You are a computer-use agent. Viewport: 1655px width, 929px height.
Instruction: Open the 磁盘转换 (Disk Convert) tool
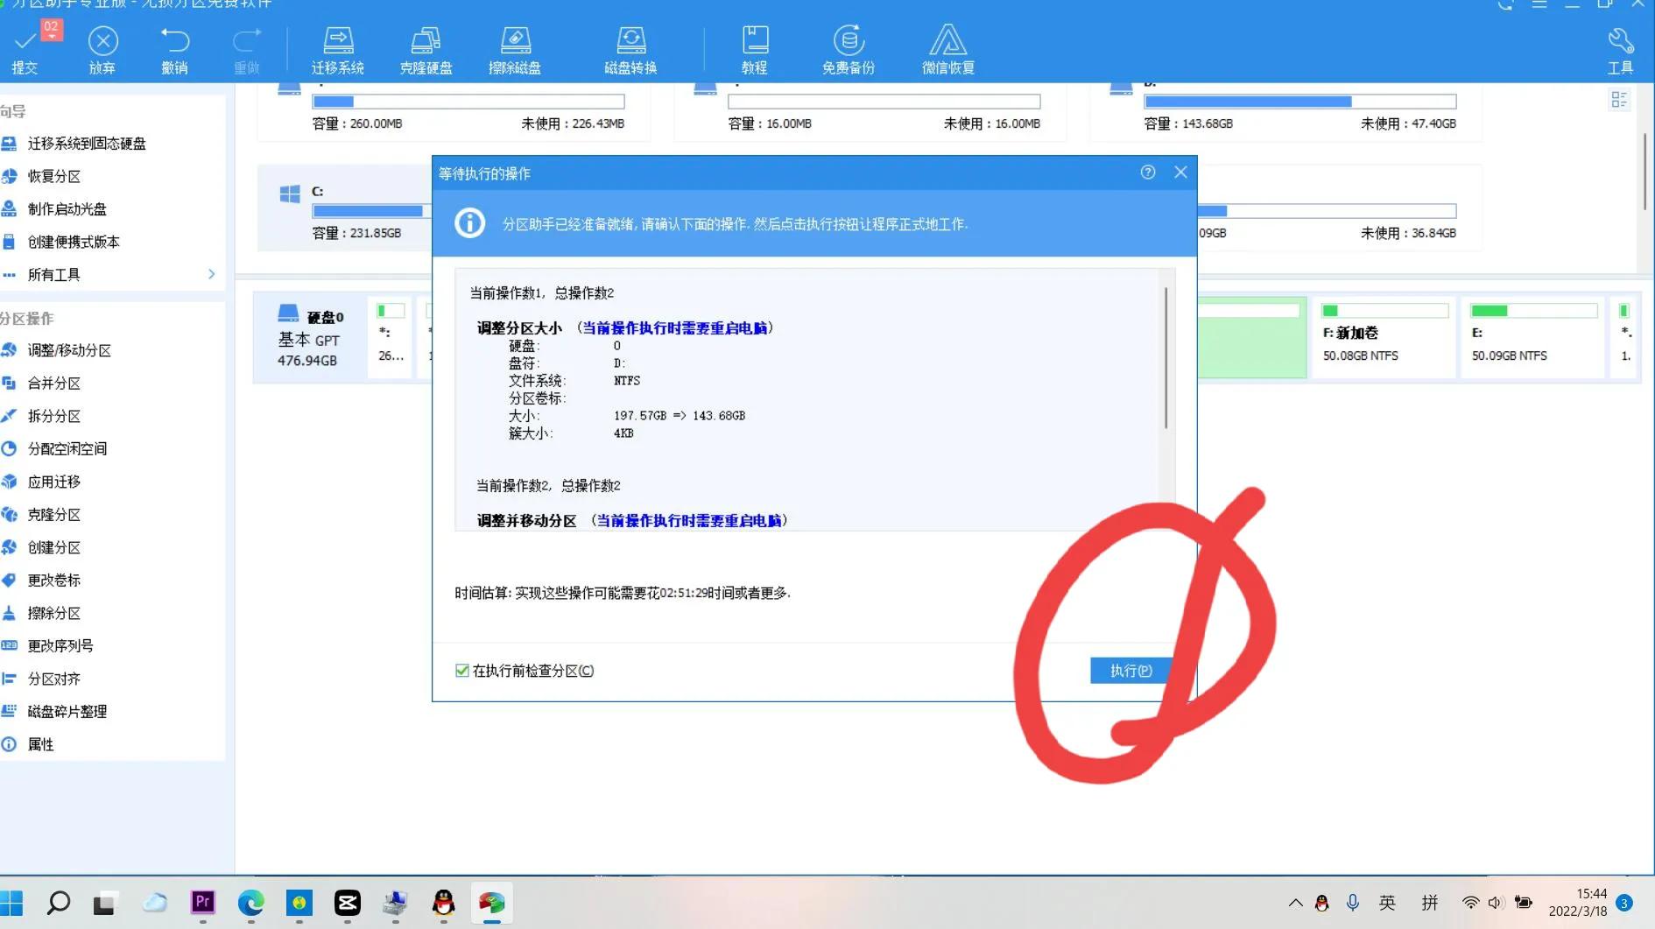click(x=630, y=48)
